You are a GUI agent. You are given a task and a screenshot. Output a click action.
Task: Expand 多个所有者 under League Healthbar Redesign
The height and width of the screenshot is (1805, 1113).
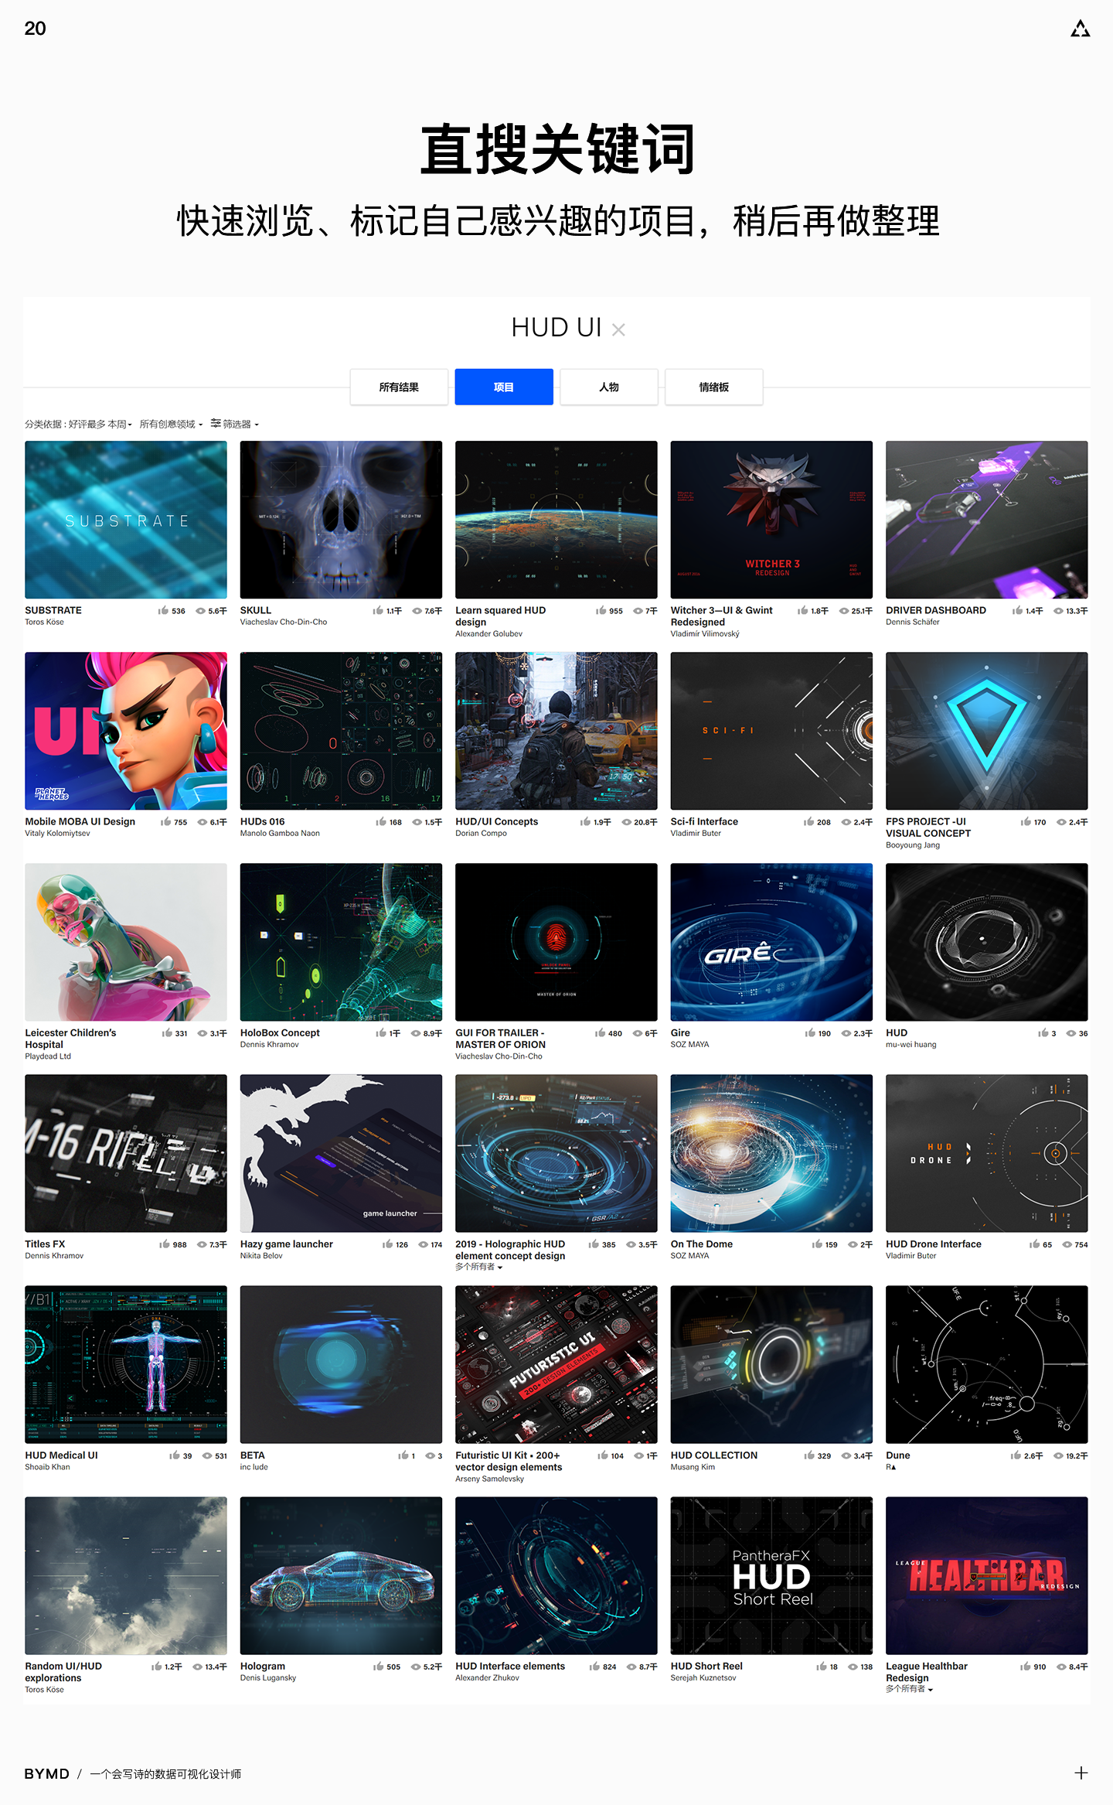point(910,1689)
